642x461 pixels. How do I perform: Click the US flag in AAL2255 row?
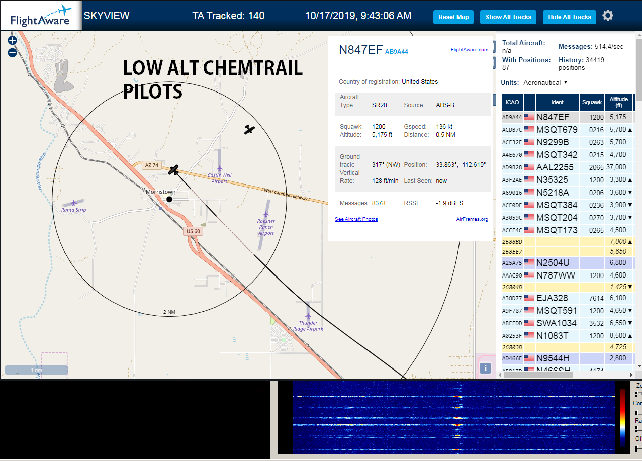click(529, 167)
